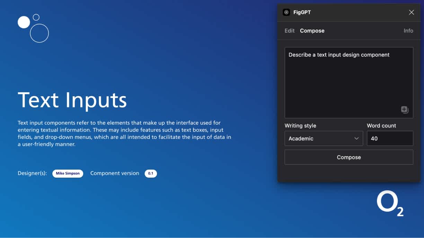Click the Compose button
The image size is (424, 238).
[x=349, y=157]
